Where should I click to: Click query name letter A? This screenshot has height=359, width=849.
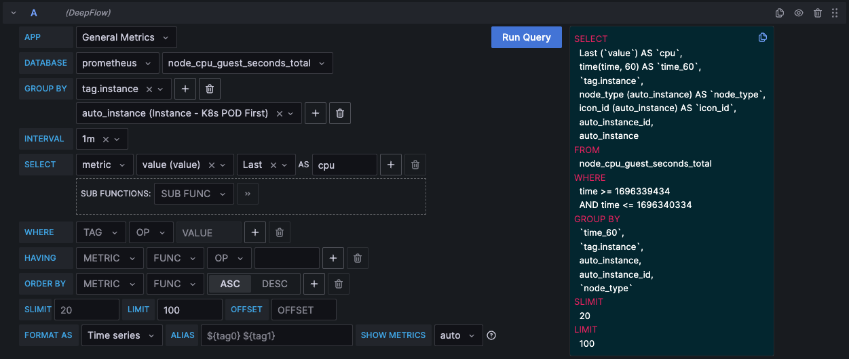(x=34, y=13)
